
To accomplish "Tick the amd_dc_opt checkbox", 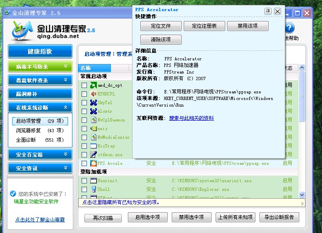I will (x=84, y=85).
